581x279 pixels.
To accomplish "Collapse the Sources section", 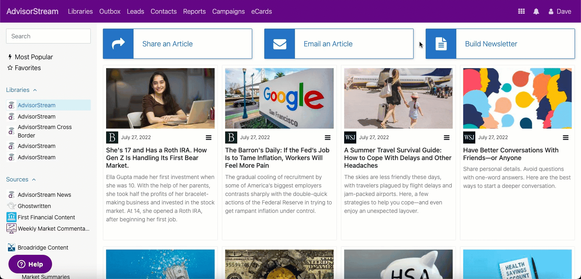I will pyautogui.click(x=21, y=179).
